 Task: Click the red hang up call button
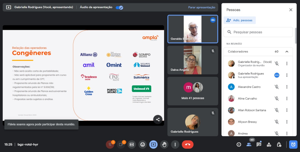click(187, 144)
